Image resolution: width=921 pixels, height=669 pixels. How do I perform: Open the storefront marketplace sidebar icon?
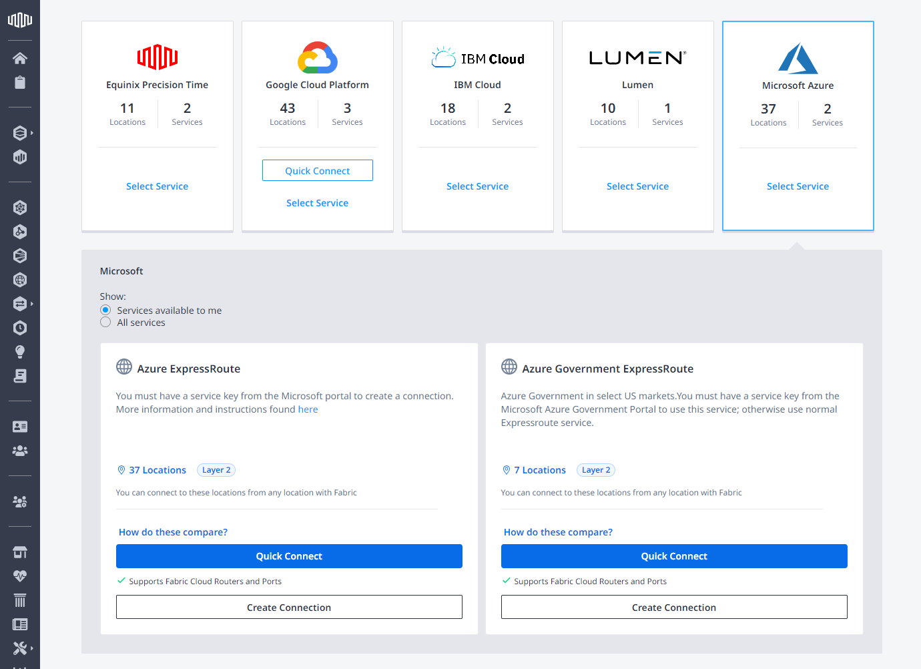coord(20,552)
